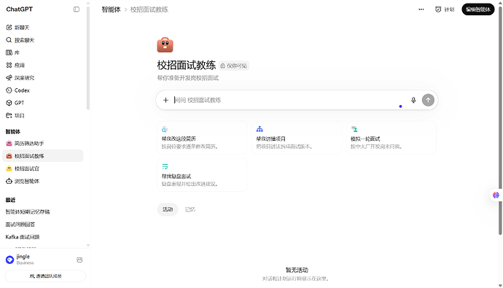Open the 校招面试官 agent

coord(43,168)
